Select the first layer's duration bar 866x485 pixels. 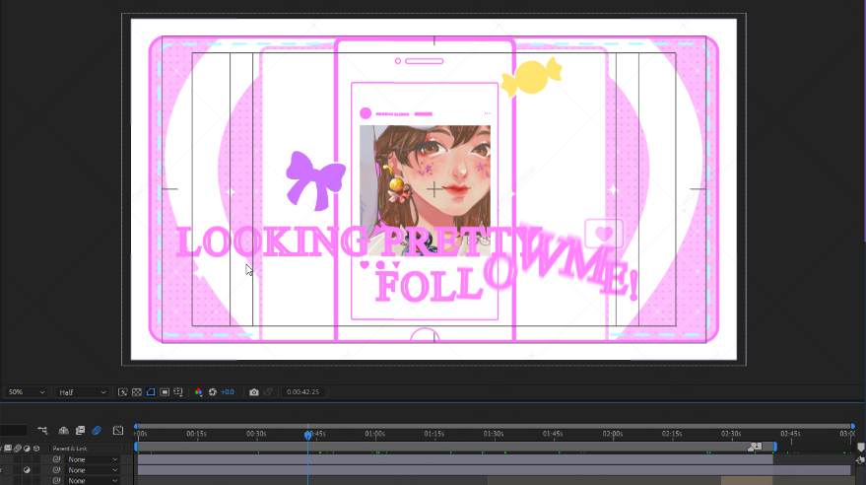[455, 459]
